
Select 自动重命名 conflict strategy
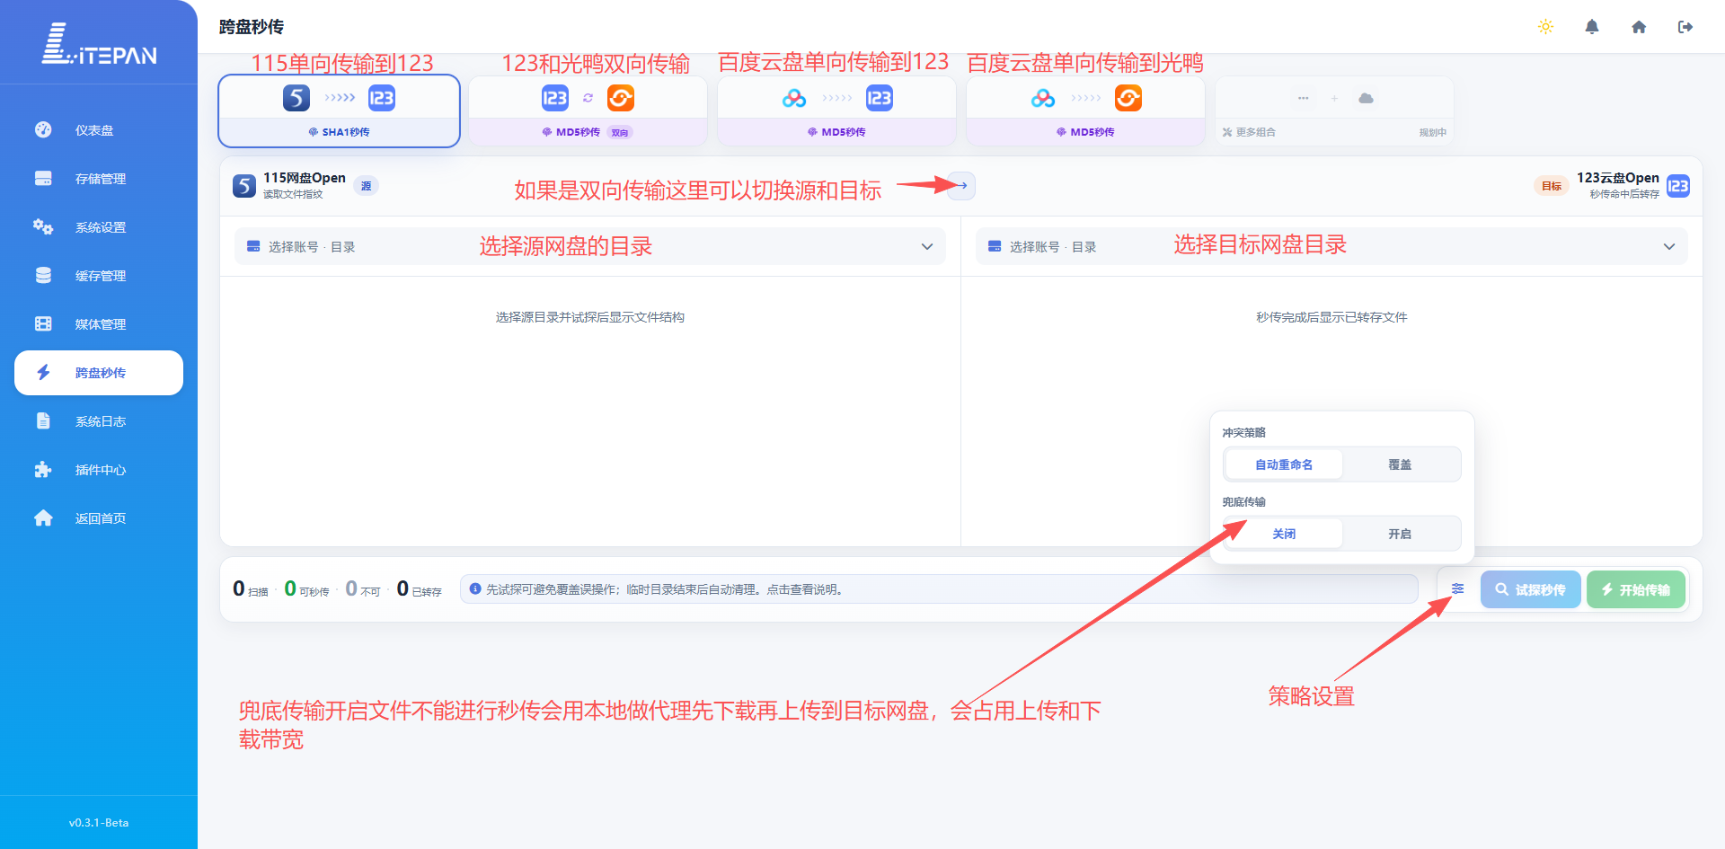1284,464
